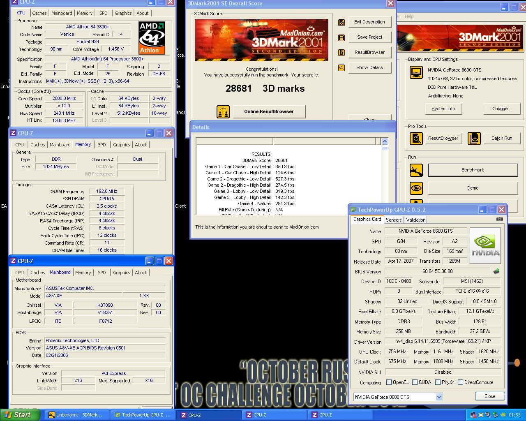Viewport: 526px width, 421px height.
Task: Tick the DirectCompute checkbox in GPU-Z
Action: coord(460,382)
